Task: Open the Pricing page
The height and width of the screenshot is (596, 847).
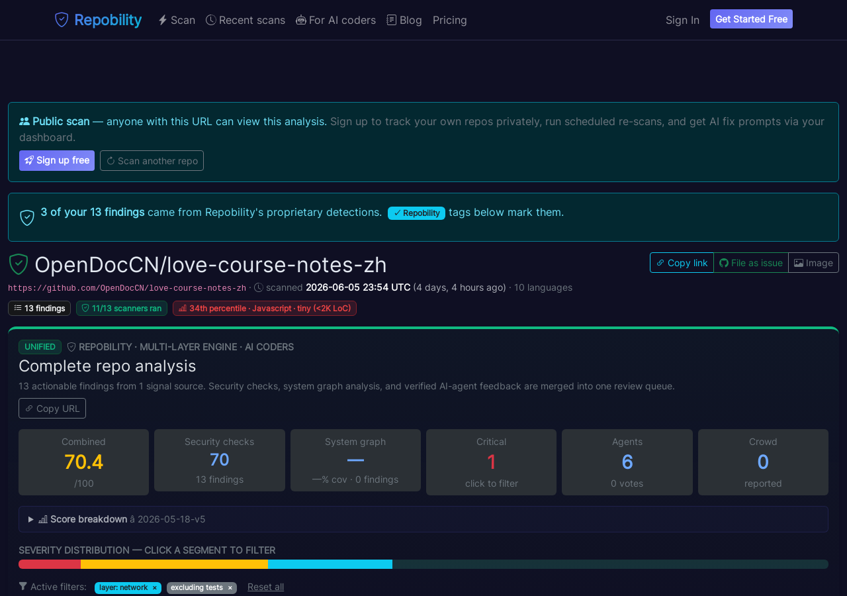Action: pos(450,20)
